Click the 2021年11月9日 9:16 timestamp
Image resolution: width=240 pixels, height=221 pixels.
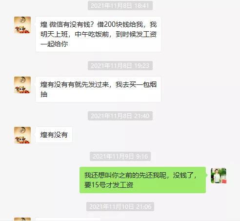click(120, 157)
